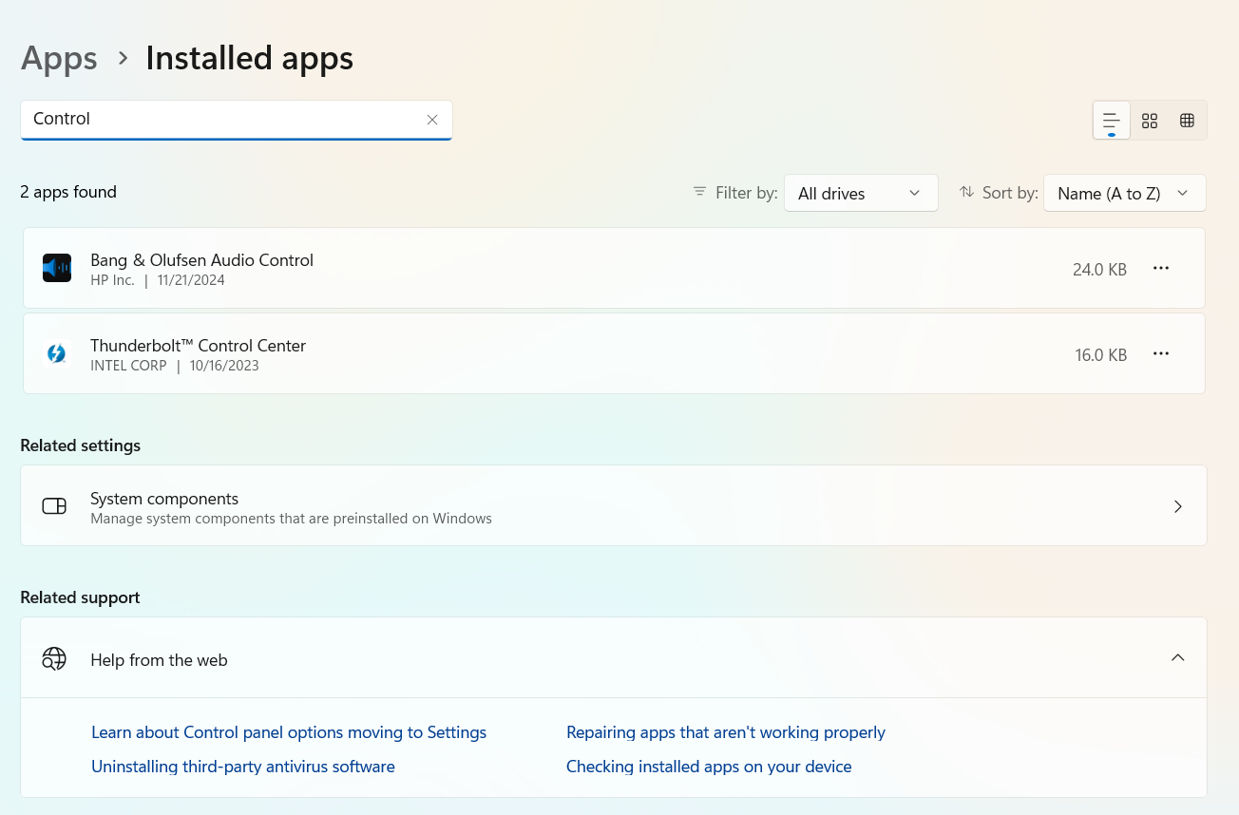Image resolution: width=1239 pixels, height=815 pixels.
Task: Open the Name (A to Z) sort dropdown
Action: pyautogui.click(x=1125, y=193)
